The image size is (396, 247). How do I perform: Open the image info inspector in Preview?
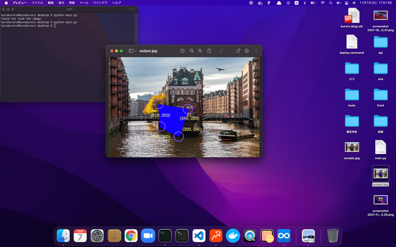[x=183, y=50]
